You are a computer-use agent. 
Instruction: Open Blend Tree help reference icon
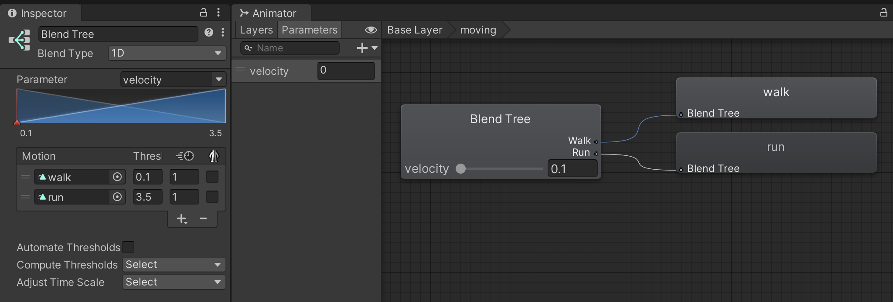[x=209, y=32]
